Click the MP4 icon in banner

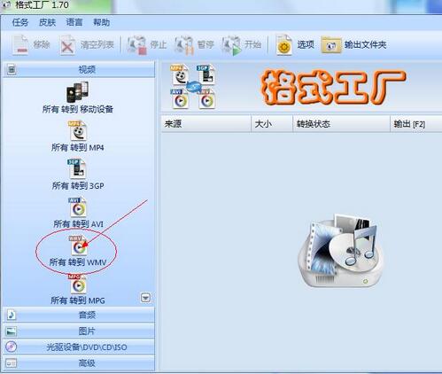point(180,74)
